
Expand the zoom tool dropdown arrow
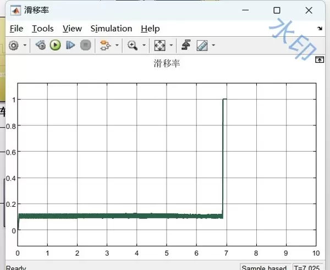pyautogui.click(x=144, y=46)
